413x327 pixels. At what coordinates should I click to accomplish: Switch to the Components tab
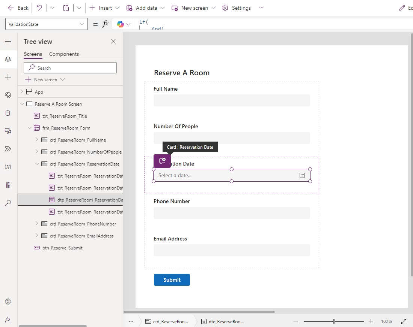tap(64, 54)
